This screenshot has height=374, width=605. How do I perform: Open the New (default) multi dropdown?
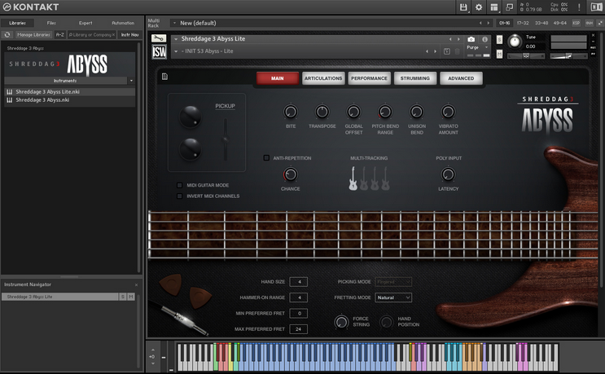tap(174, 23)
